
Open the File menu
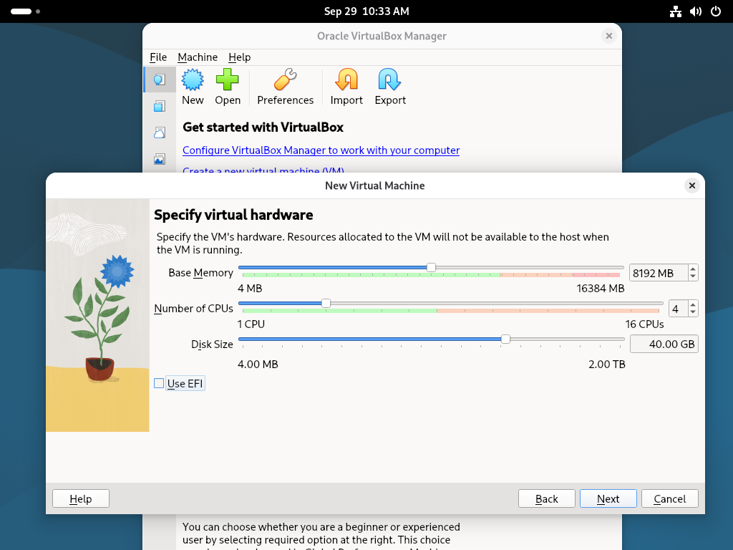[158, 57]
